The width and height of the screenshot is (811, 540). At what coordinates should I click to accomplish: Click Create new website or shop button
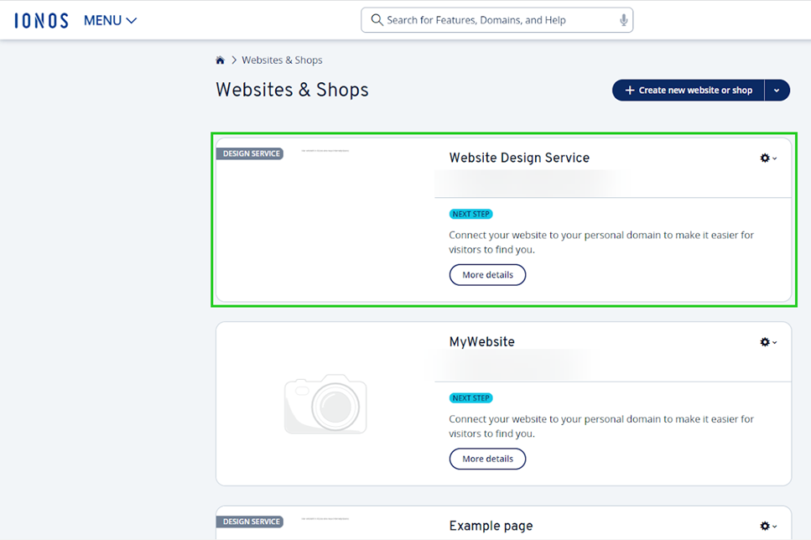688,90
